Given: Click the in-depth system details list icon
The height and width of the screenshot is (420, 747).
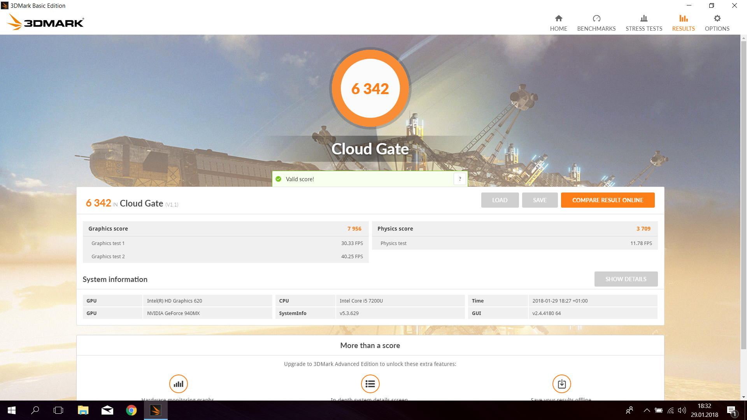Looking at the screenshot, I should click(370, 384).
